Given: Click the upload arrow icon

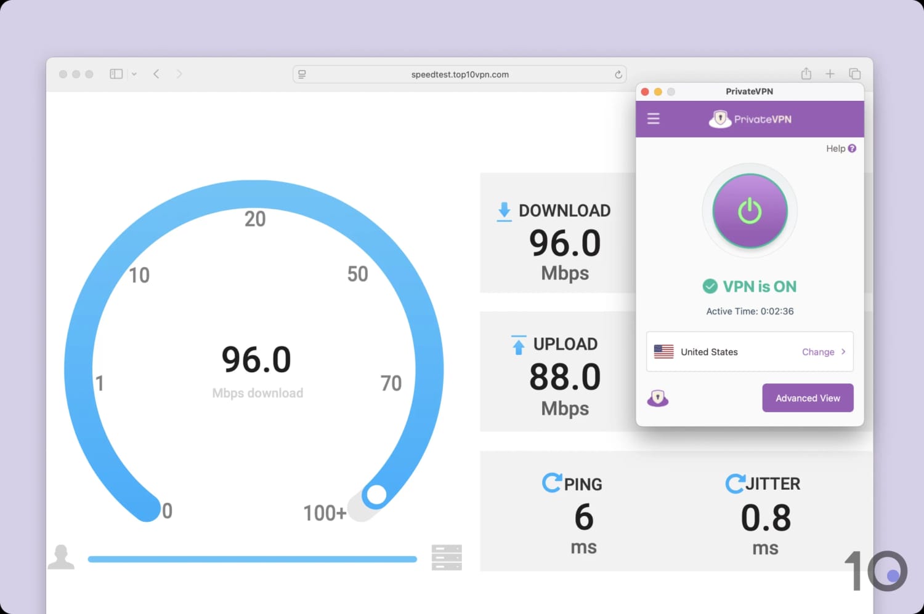Looking at the screenshot, I should pyautogui.click(x=517, y=344).
